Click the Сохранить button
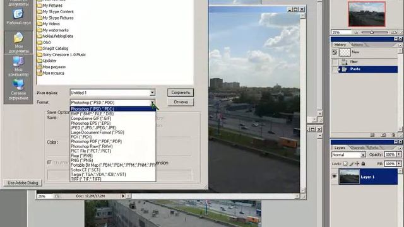 [181, 93]
